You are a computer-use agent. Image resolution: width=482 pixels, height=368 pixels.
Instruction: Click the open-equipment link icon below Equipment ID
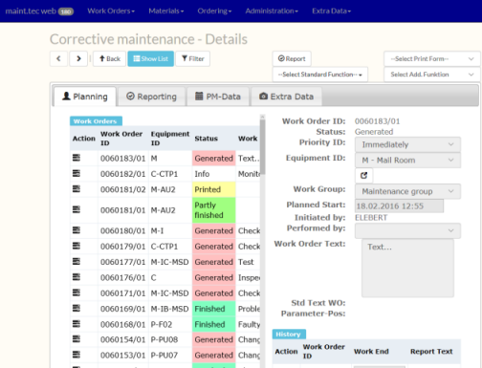(363, 175)
